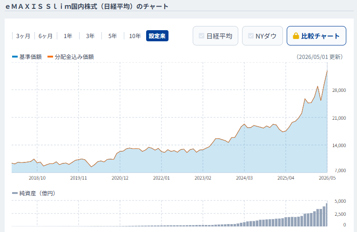Click the latest price peak on chart
Screen dimensions: 357x232
(327, 71)
